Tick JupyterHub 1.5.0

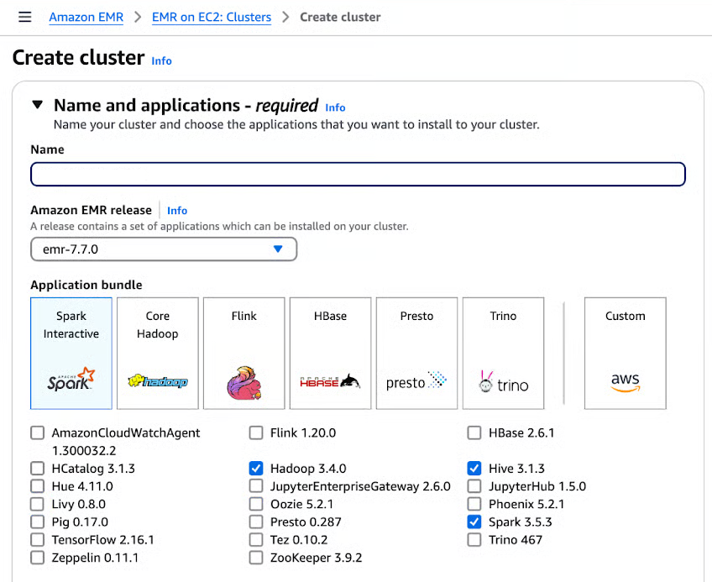pyautogui.click(x=474, y=486)
